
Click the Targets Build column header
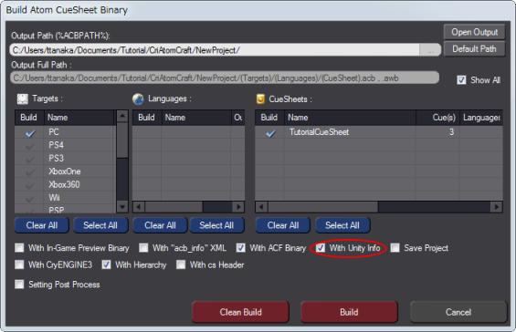click(x=29, y=118)
